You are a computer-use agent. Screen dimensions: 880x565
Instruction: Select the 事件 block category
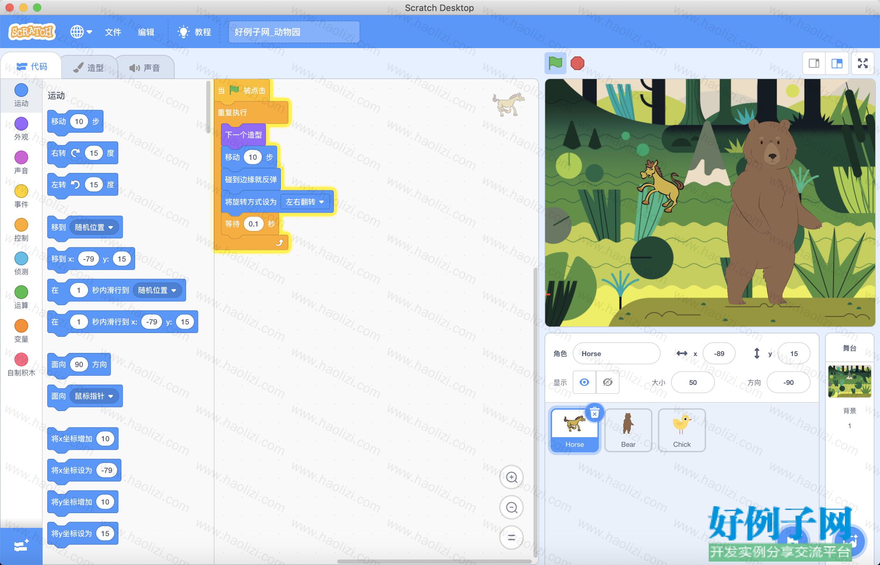[x=21, y=196]
